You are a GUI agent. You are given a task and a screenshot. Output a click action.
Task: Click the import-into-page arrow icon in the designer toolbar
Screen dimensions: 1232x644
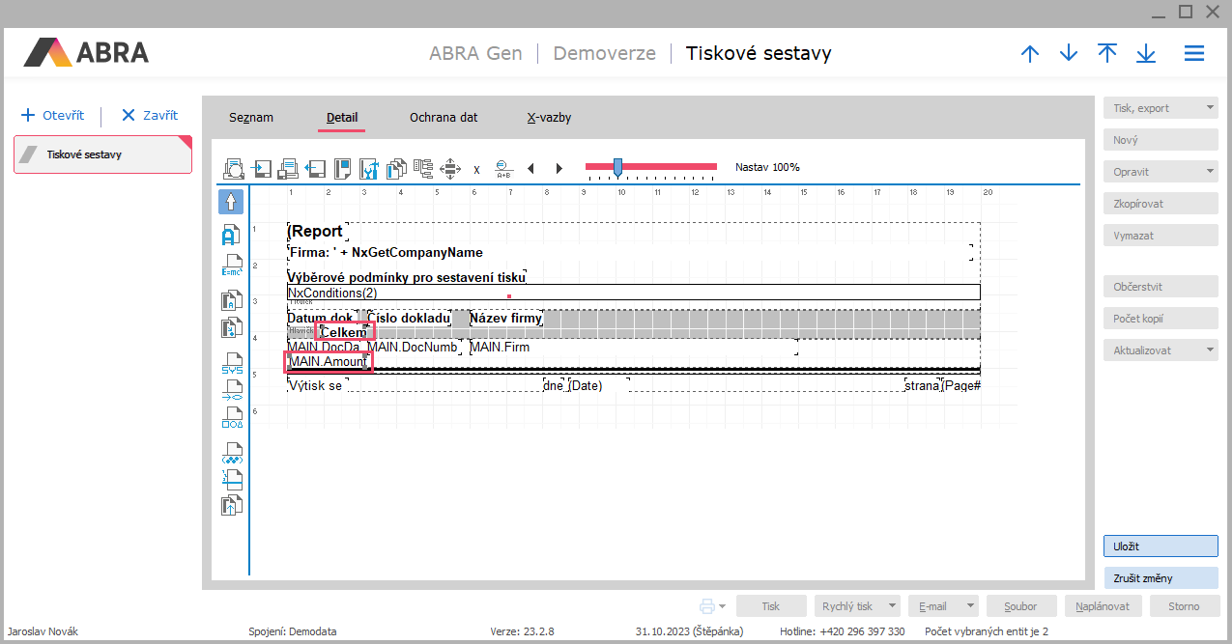click(x=262, y=169)
